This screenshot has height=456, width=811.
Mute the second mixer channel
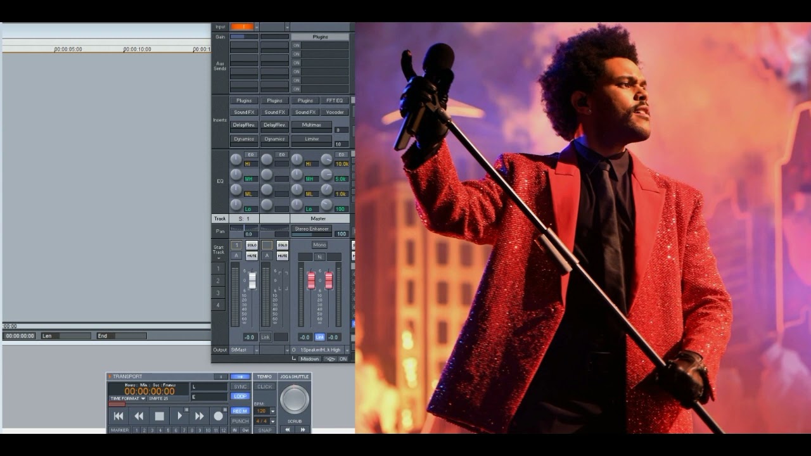click(x=283, y=256)
